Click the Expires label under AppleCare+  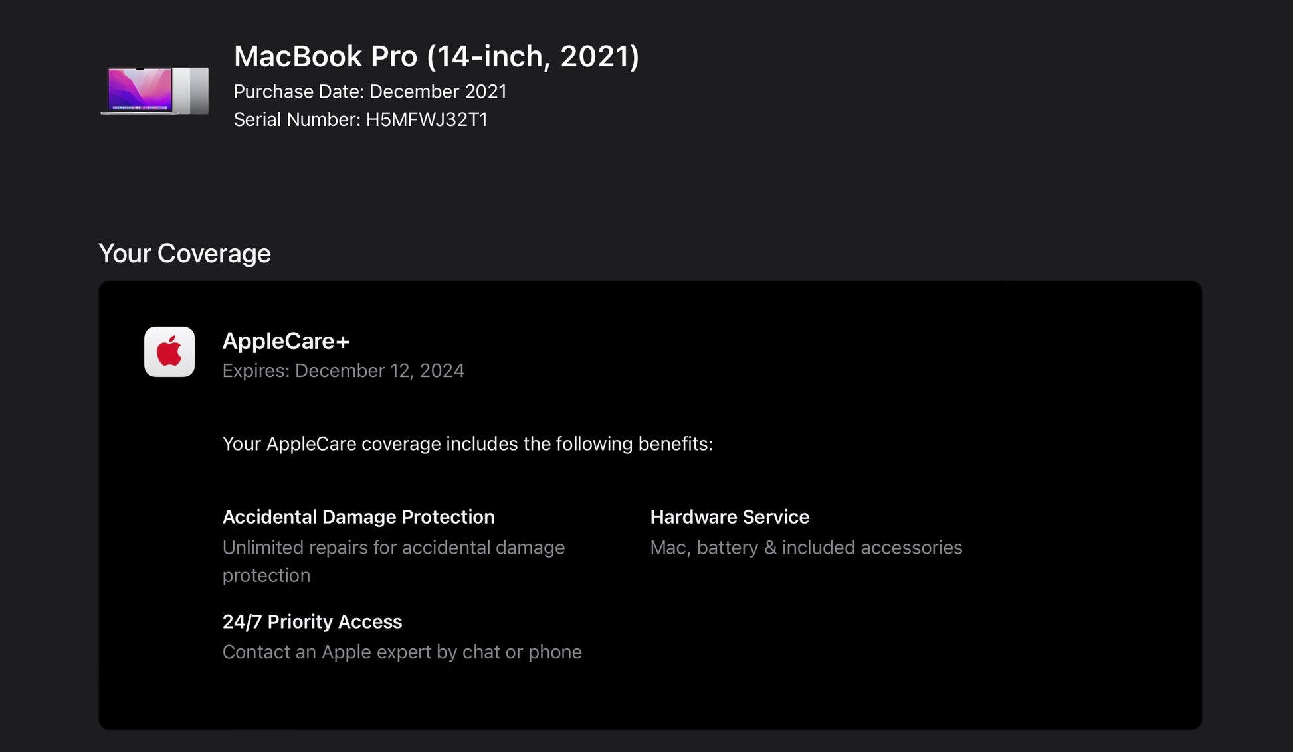[256, 370]
